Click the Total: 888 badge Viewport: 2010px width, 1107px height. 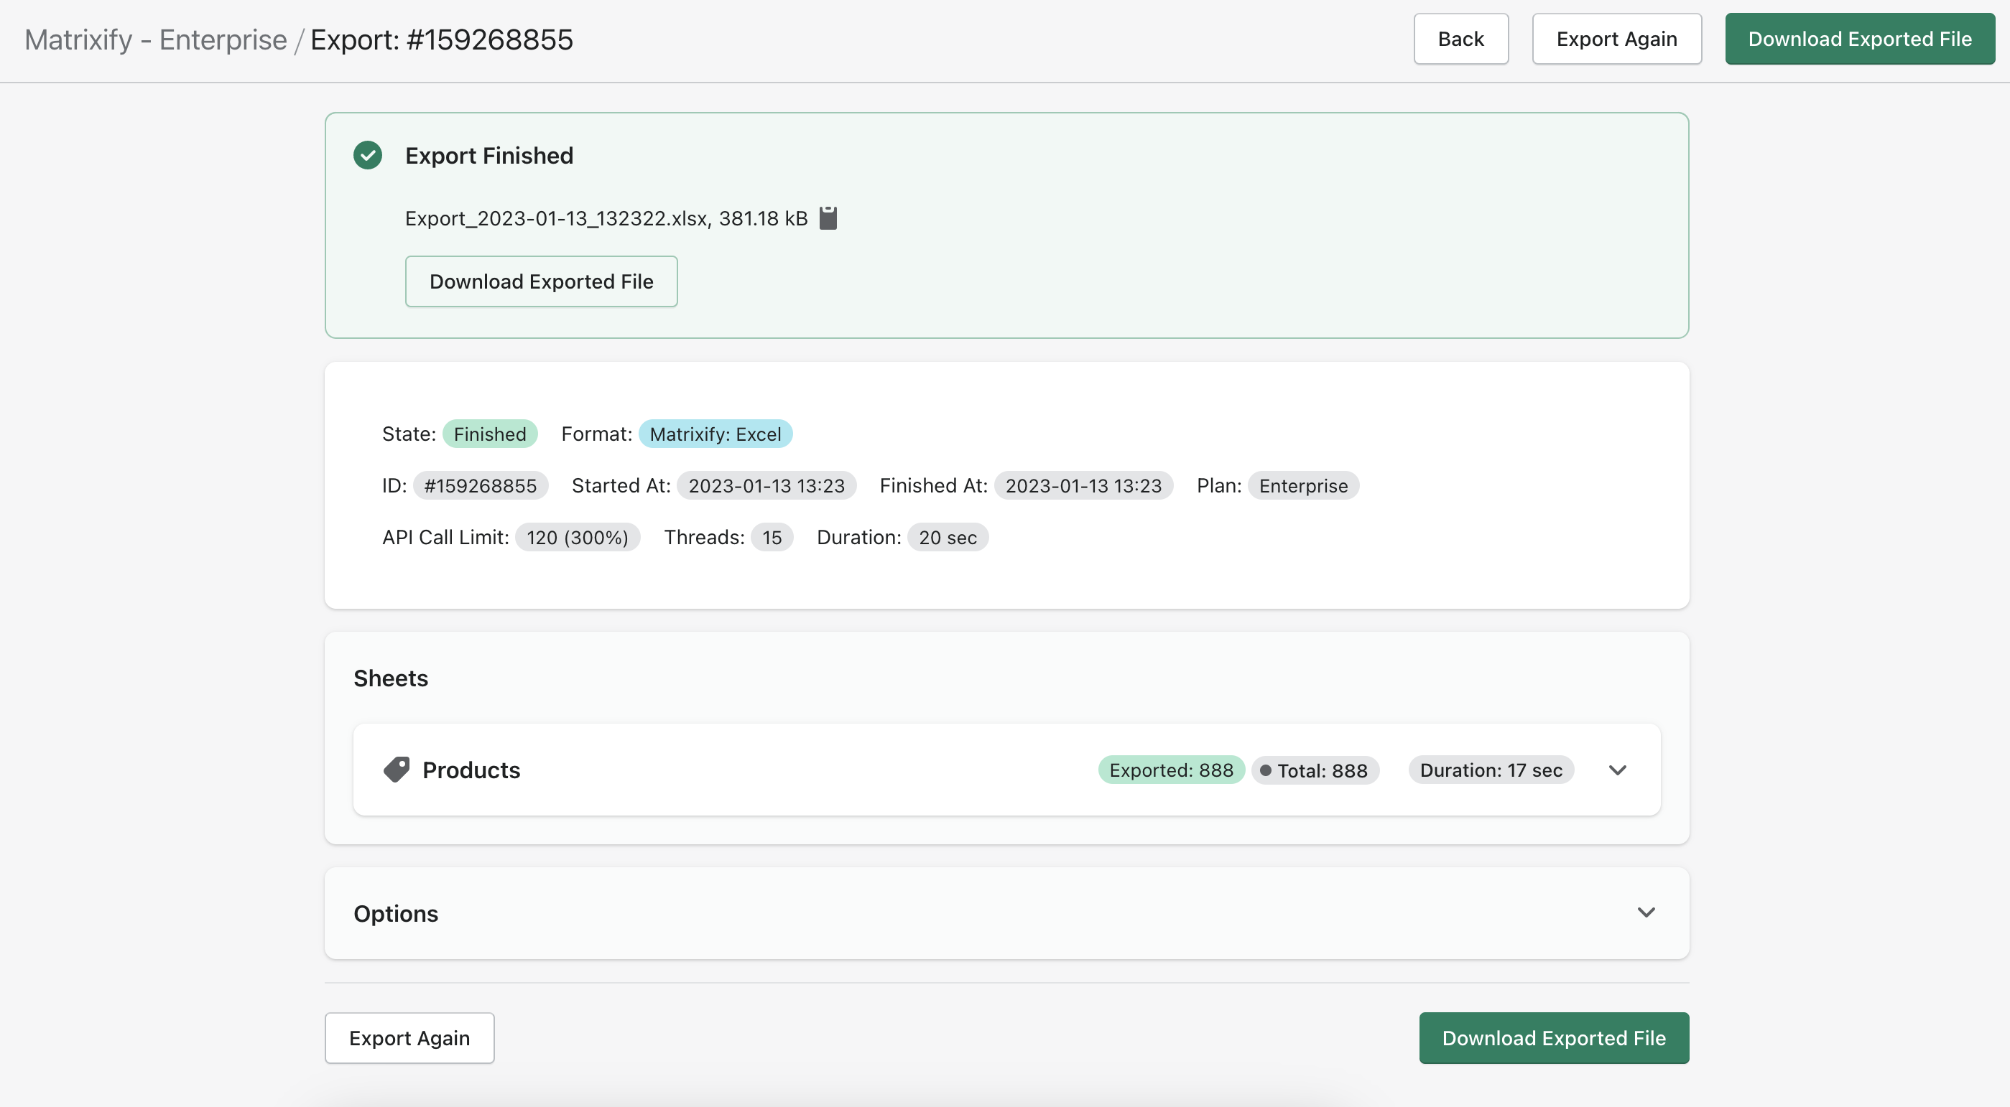(1315, 770)
